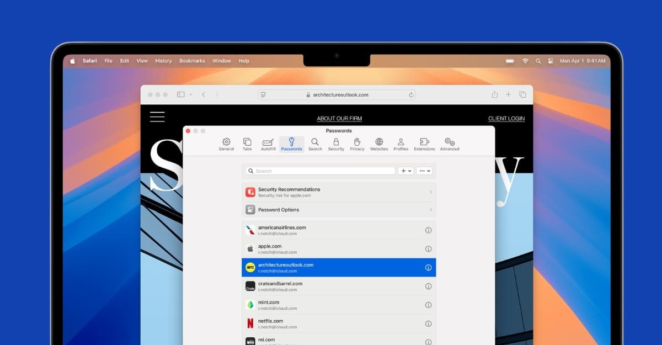This screenshot has height=345, width=662.
Task: Select the americanairlines.com password row
Action: coord(339,230)
